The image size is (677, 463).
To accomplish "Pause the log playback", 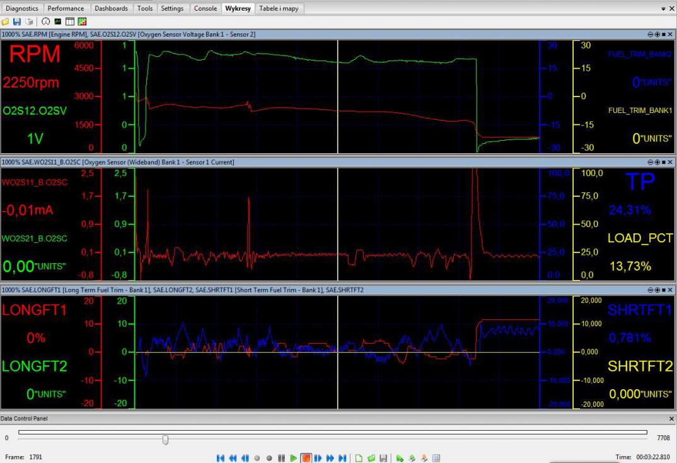I will click(282, 458).
